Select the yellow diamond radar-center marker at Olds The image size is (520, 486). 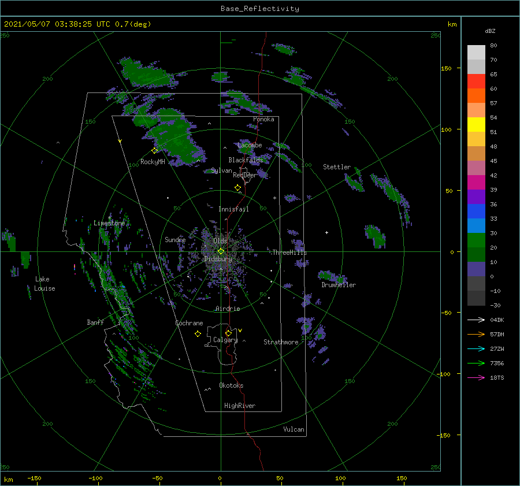coord(221,251)
